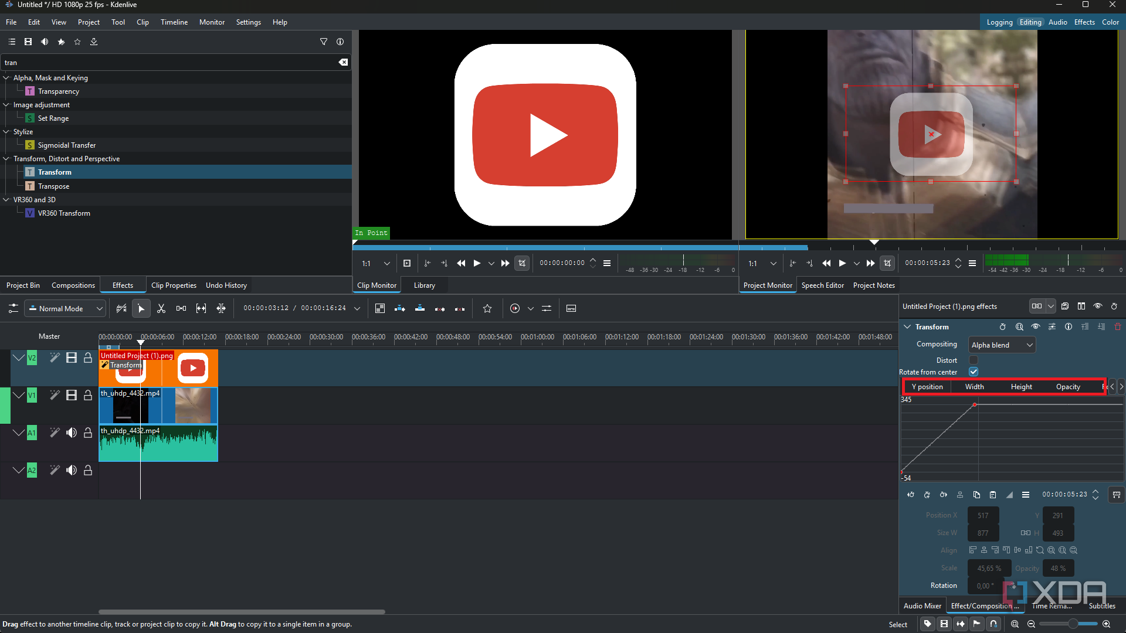Switch to the Library tab

(425, 285)
